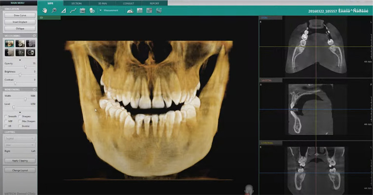The height and width of the screenshot is (195, 373).
Task: Reset VR Coloring with refresh icon
Action: 34,35
